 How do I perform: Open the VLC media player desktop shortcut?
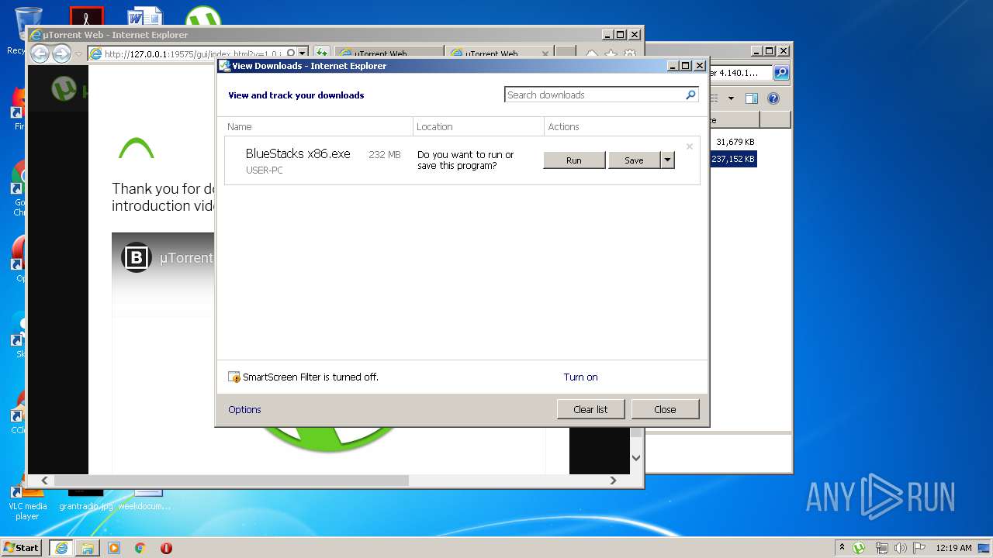click(28, 502)
